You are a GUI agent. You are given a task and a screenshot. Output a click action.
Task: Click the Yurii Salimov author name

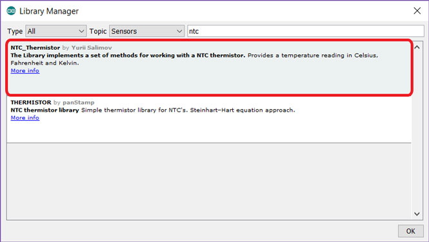92,48
